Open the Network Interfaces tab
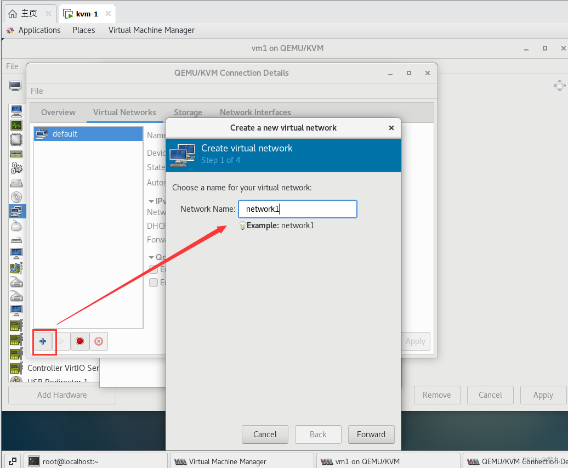The height and width of the screenshot is (468, 568). point(255,112)
